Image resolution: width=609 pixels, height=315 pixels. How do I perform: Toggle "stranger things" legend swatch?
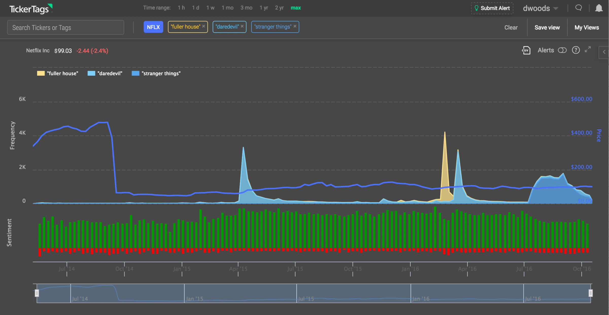pyautogui.click(x=136, y=73)
